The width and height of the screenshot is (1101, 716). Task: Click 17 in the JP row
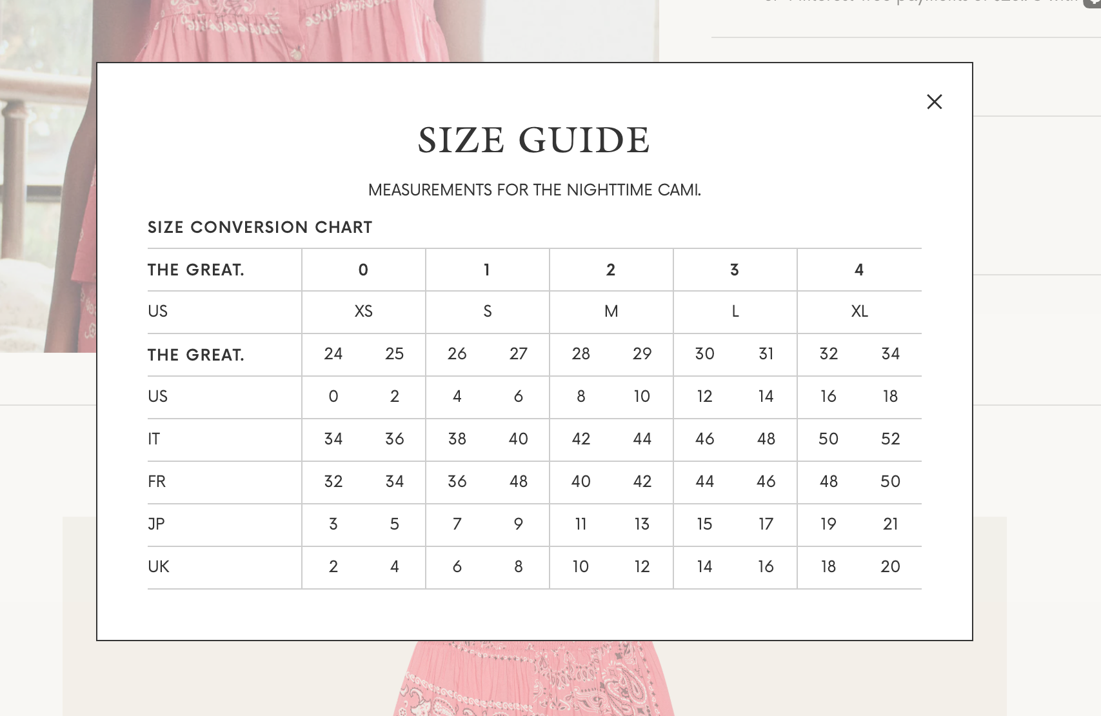766,524
